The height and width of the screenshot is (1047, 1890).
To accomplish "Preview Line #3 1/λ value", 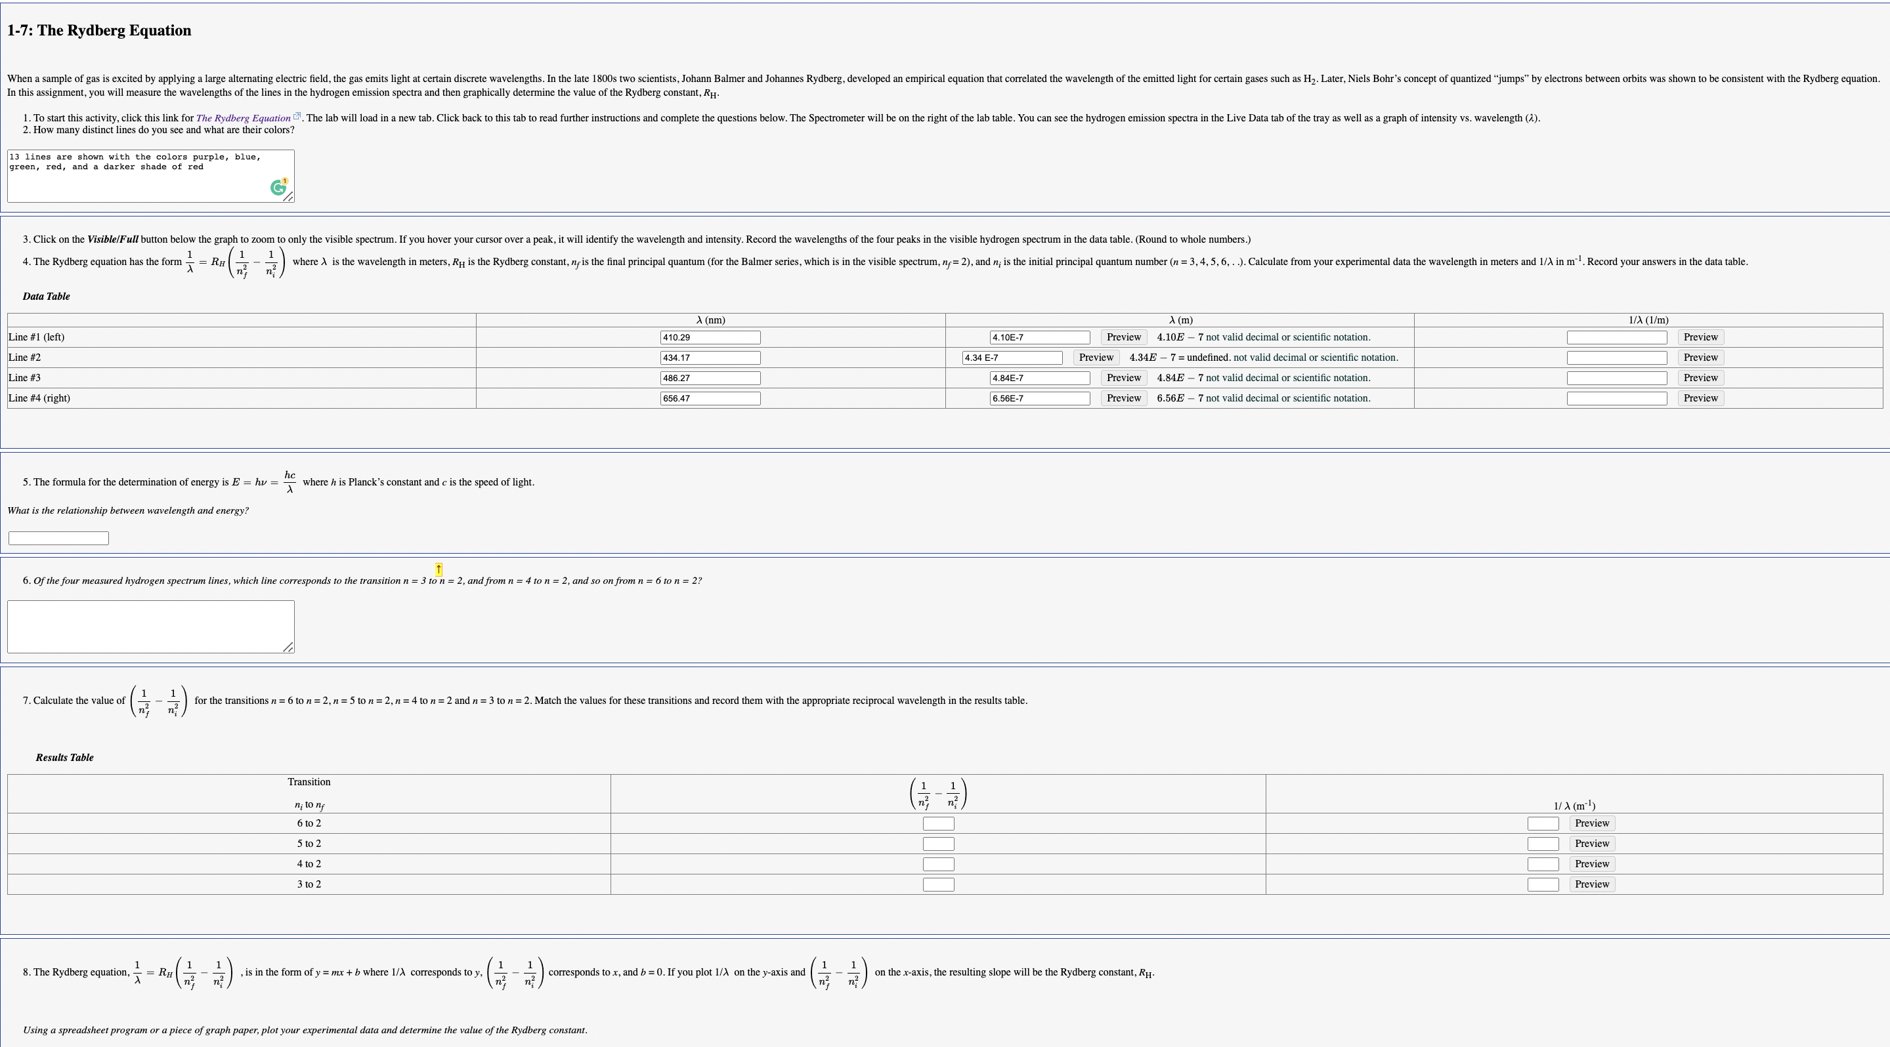I will coord(1701,379).
